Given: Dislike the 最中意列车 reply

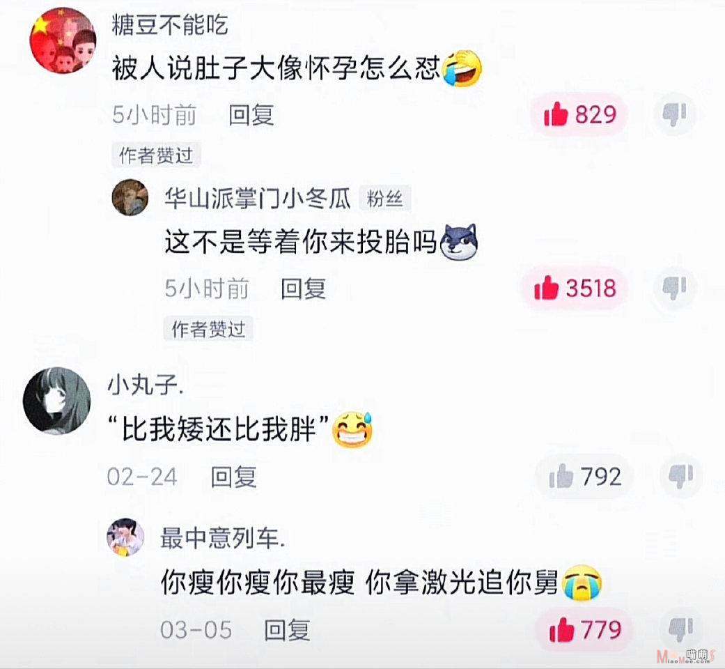Looking at the screenshot, I should pyautogui.click(x=681, y=630).
